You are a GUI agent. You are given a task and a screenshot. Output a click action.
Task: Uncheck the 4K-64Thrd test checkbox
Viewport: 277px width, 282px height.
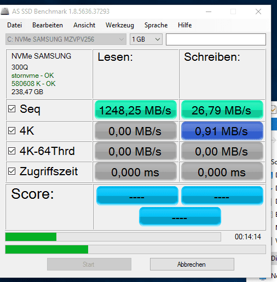(11, 151)
